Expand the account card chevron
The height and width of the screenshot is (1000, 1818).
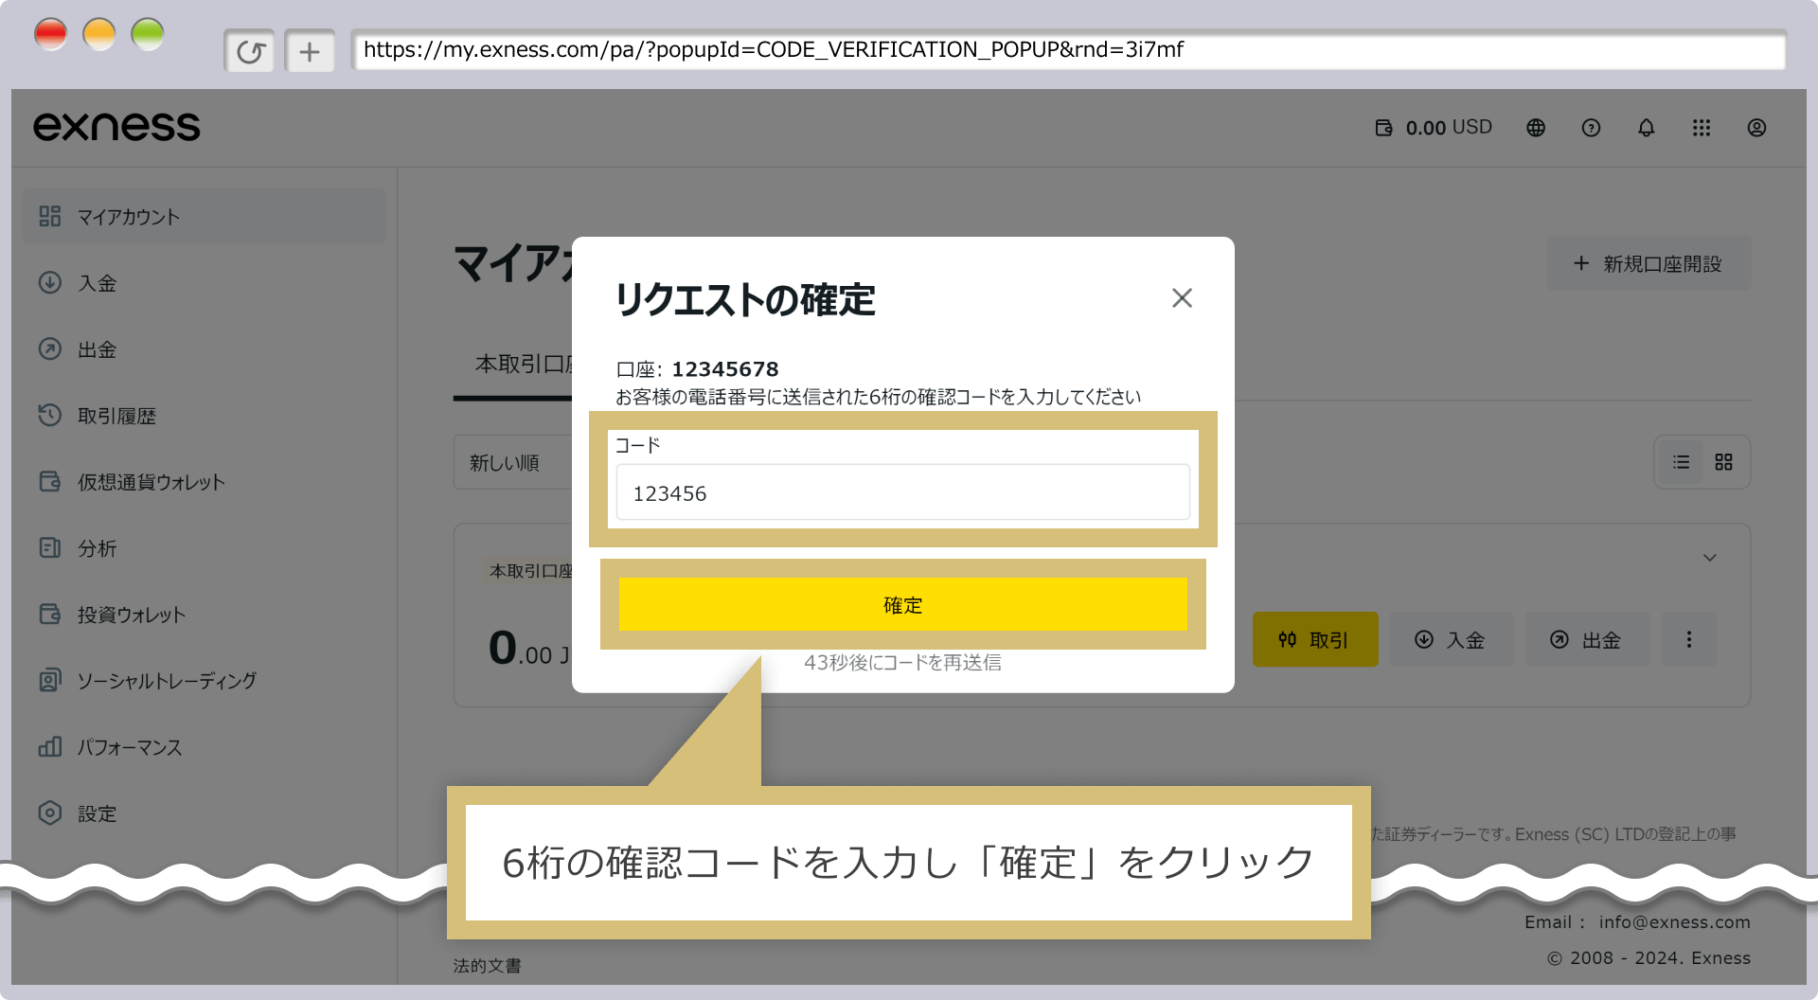[1709, 558]
